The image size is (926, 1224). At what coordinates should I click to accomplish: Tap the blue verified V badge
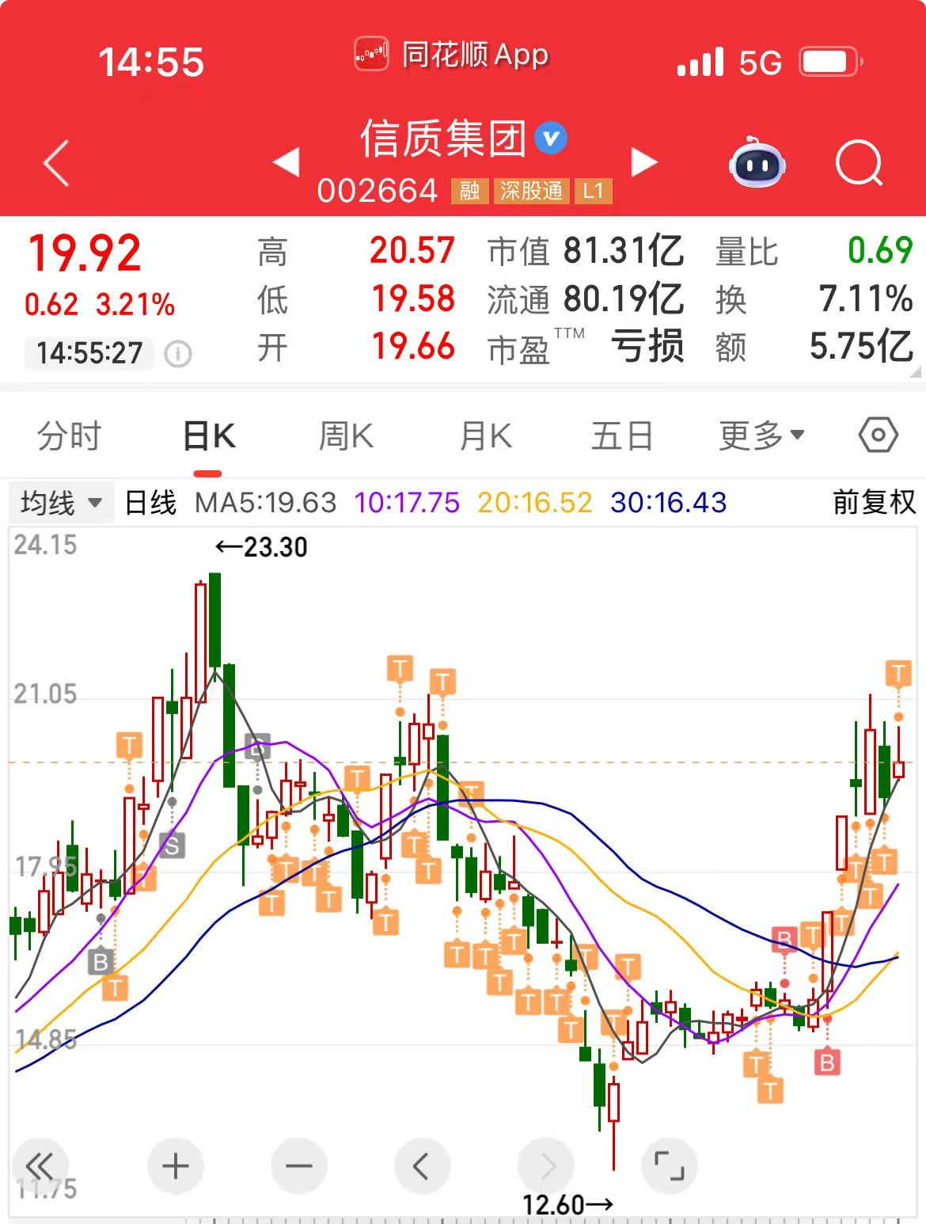click(x=551, y=139)
